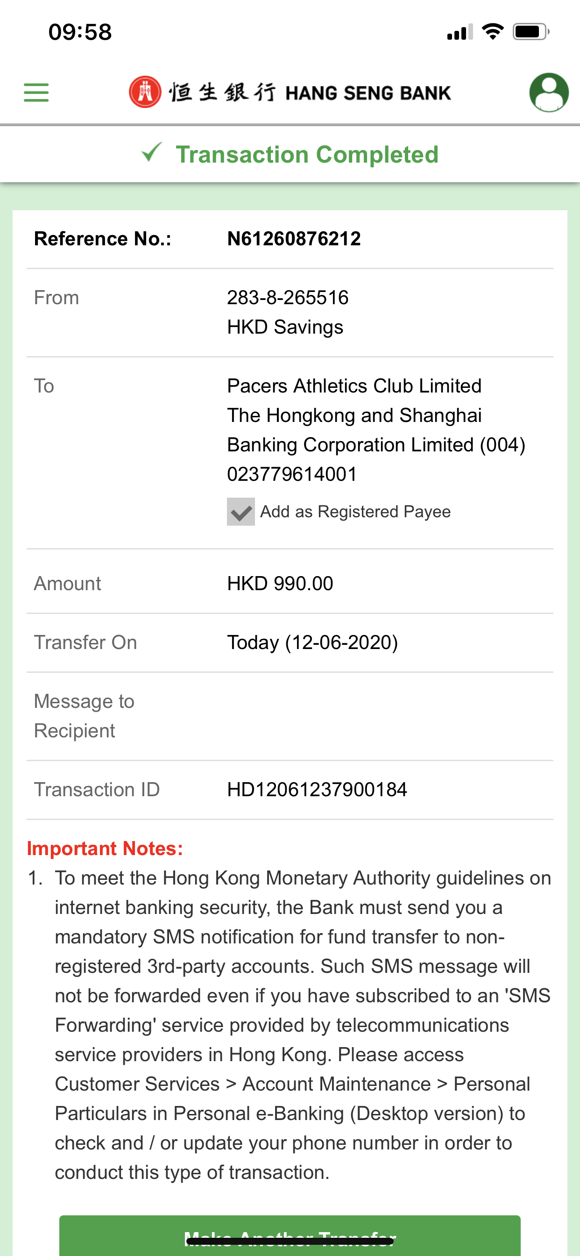Tap the payee account number 023779614001

(292, 474)
